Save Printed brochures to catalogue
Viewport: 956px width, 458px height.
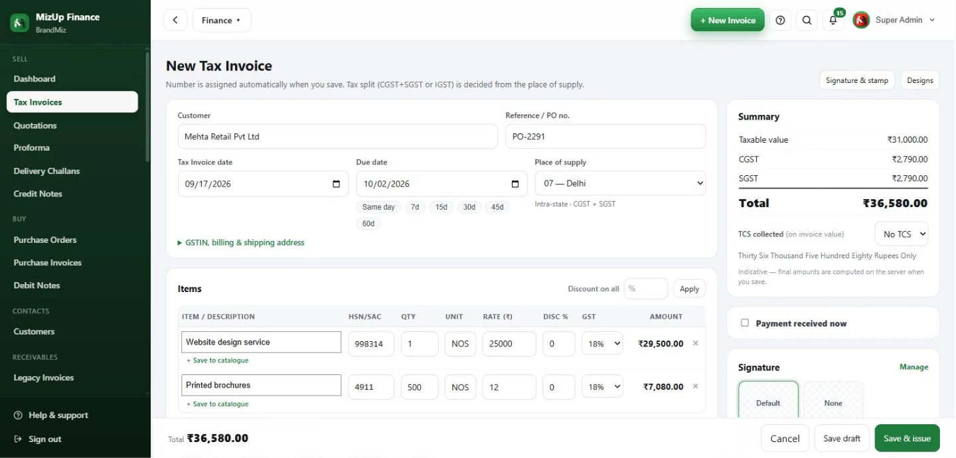tap(218, 404)
